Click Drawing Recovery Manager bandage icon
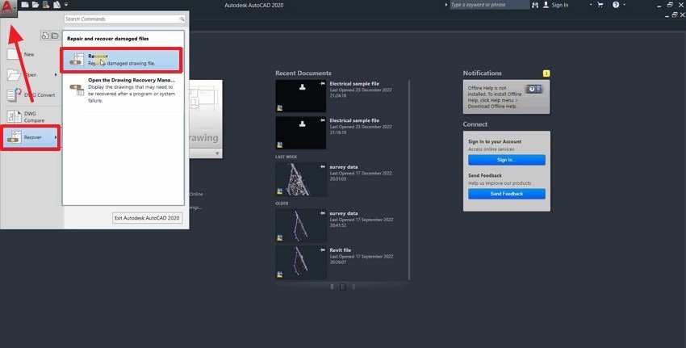The width and height of the screenshot is (686, 348). point(77,90)
